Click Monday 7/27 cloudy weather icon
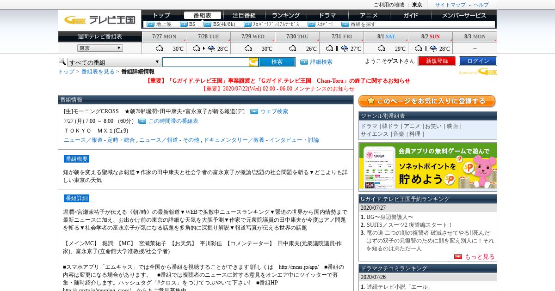The image size is (555, 291). pos(160,48)
